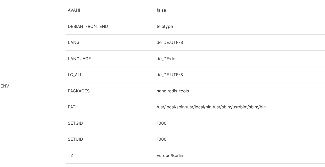Click the /usr/local/sbin PATH value
This screenshot has height=167, width=325.
tap(211, 107)
